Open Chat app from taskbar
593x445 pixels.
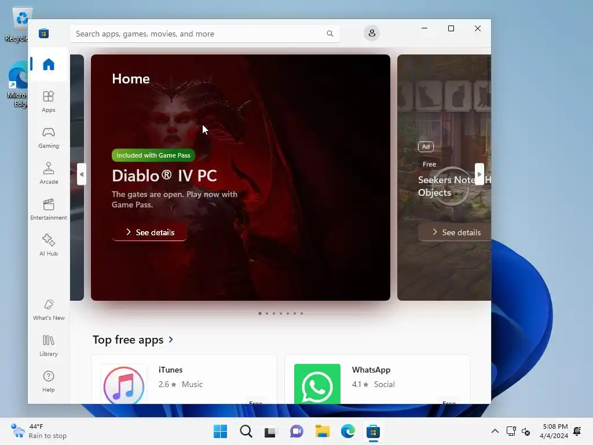tap(296, 431)
